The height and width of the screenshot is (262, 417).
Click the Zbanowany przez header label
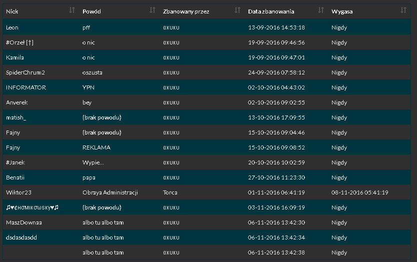pyautogui.click(x=186, y=11)
